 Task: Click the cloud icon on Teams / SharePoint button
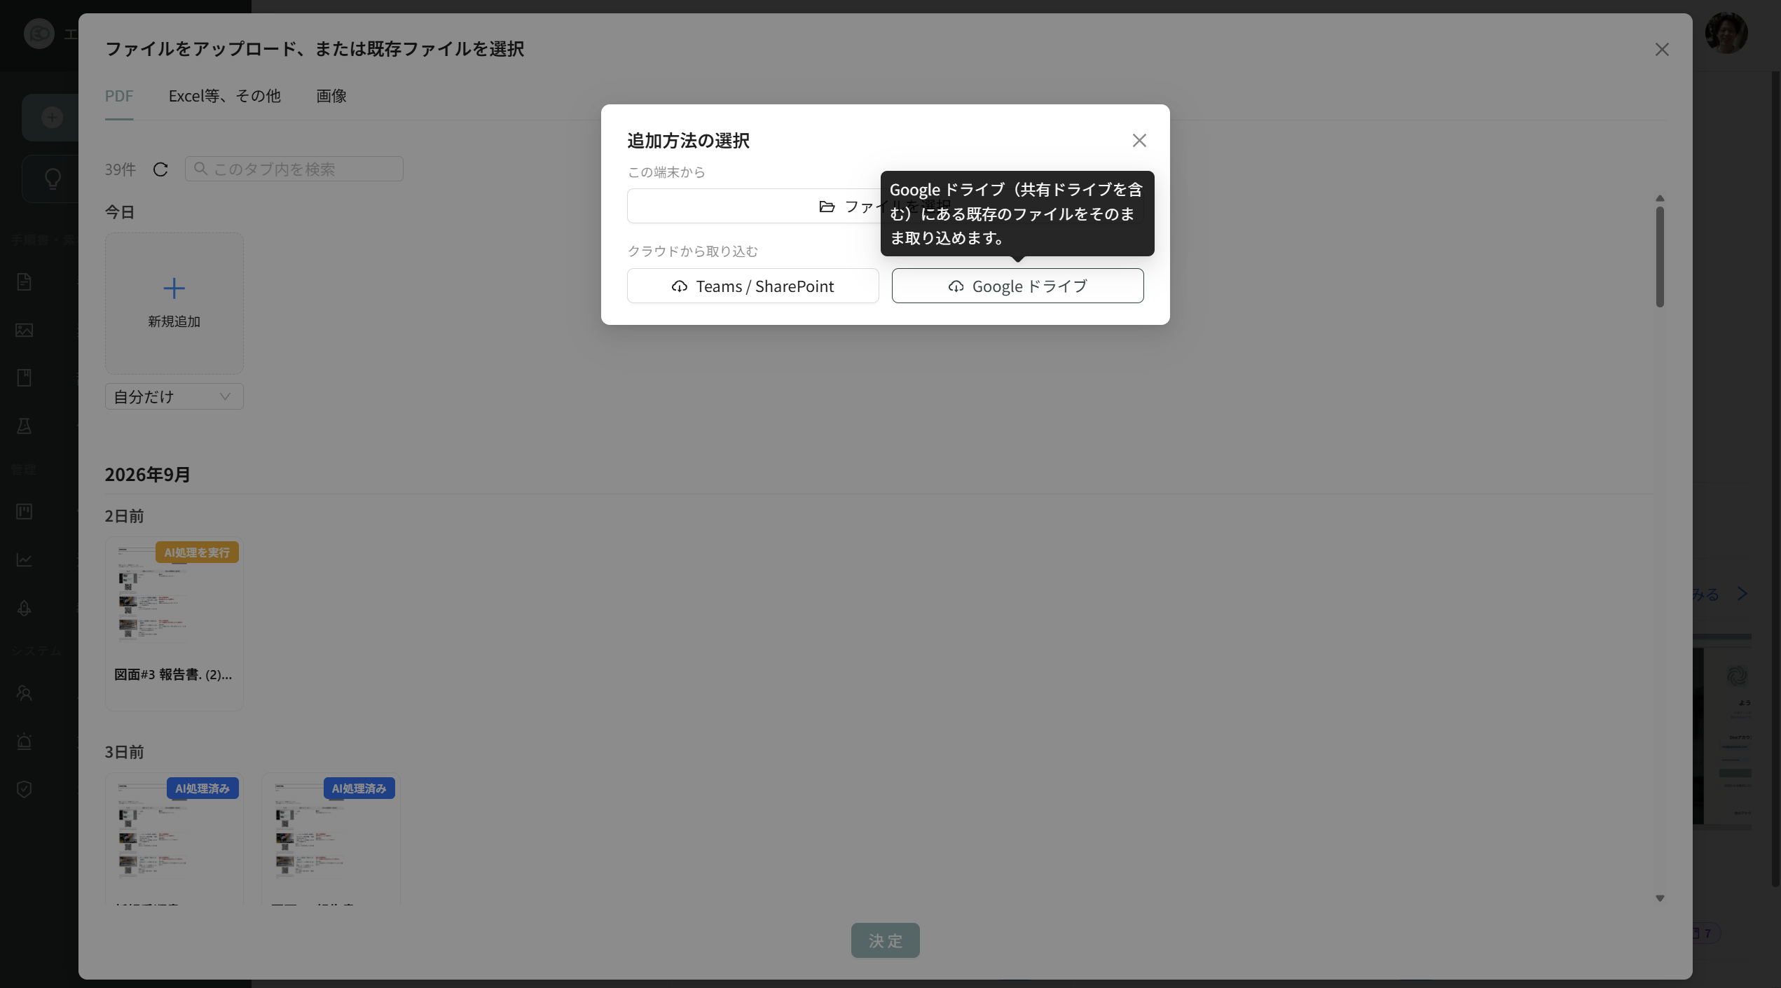point(679,286)
